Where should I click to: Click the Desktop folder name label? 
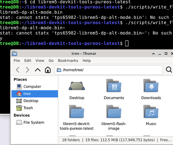(77, 98)
